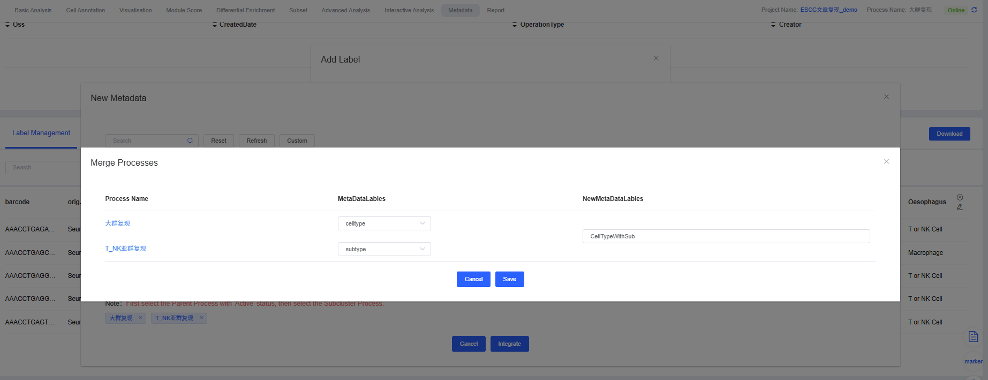Click the sort icon beside Creator column
The image size is (988, 380).
pyautogui.click(x=773, y=25)
